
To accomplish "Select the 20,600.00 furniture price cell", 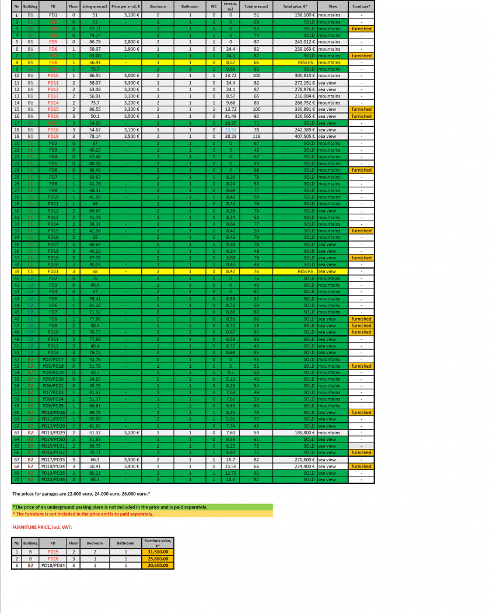I will [x=158, y=565].
